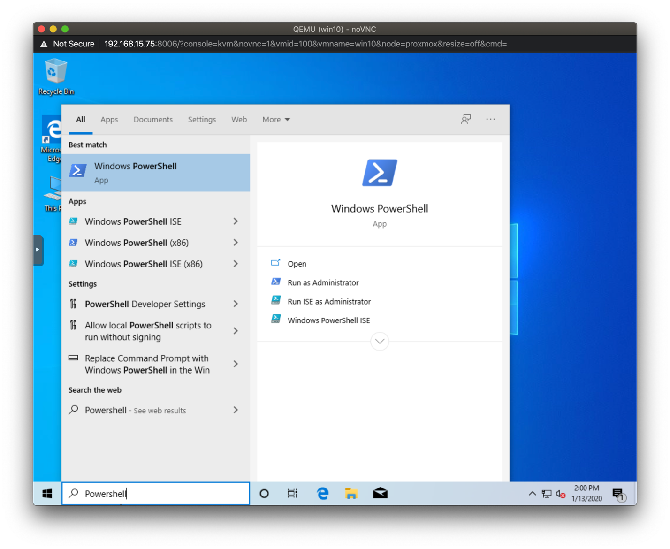670x549 pixels.
Task: Click the muted volume tray icon
Action: [561, 494]
